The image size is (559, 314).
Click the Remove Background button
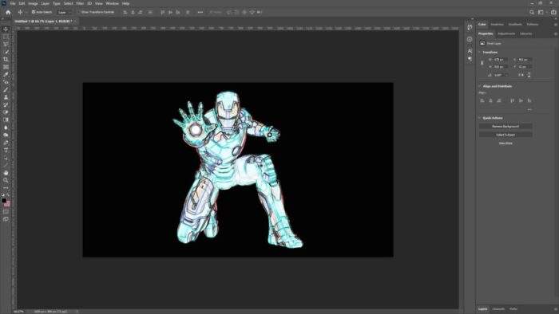(505, 126)
